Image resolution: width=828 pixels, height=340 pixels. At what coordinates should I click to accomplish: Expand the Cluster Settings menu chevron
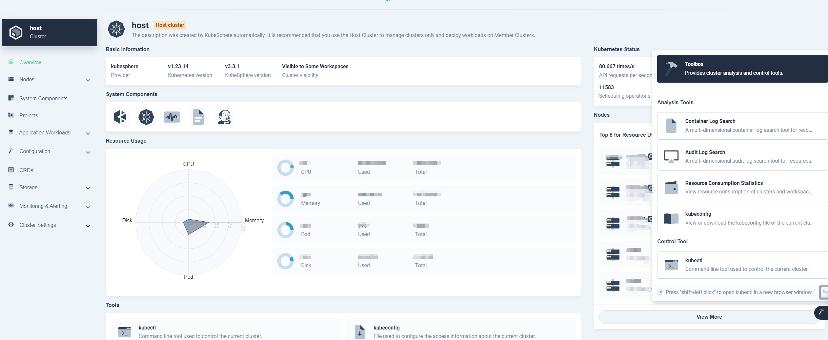click(88, 226)
